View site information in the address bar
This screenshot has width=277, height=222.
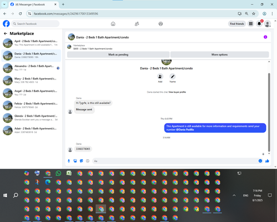click(29, 13)
